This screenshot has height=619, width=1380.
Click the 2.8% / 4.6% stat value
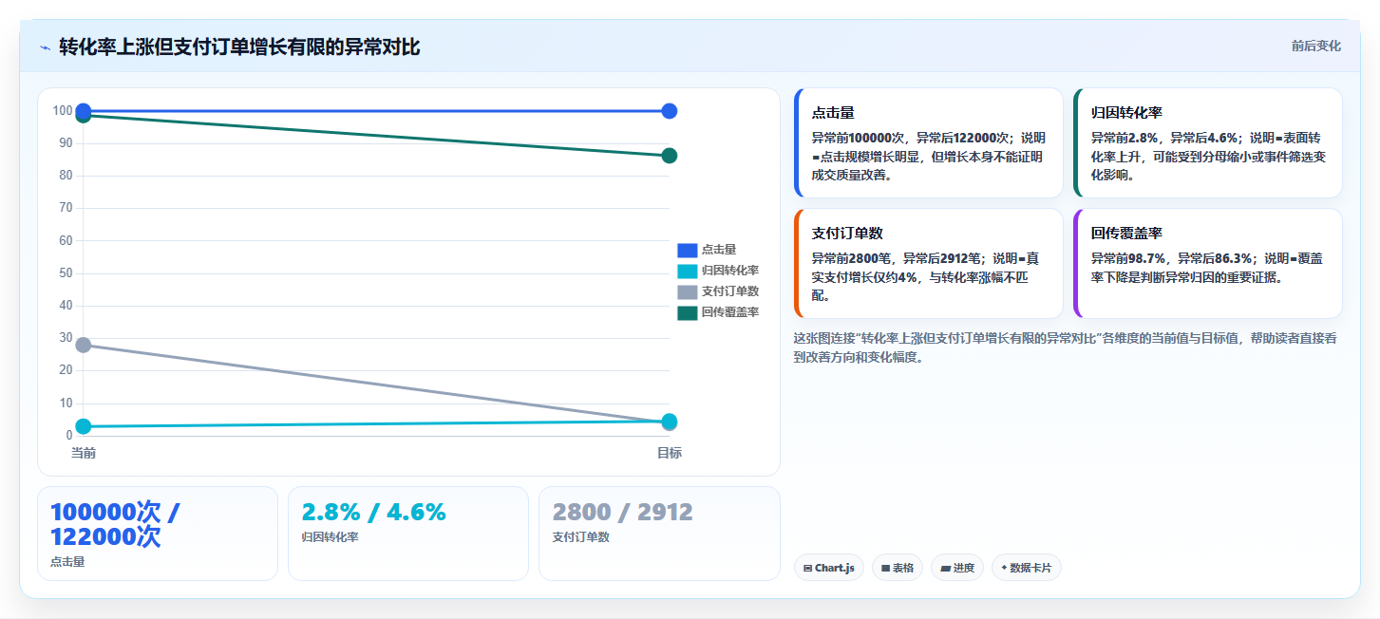click(x=373, y=513)
